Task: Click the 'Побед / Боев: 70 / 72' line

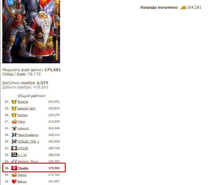Action: 21,74
